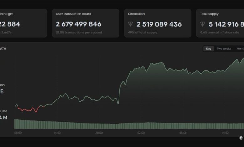Click the 31.05 transactions per second text

(x=79, y=32)
